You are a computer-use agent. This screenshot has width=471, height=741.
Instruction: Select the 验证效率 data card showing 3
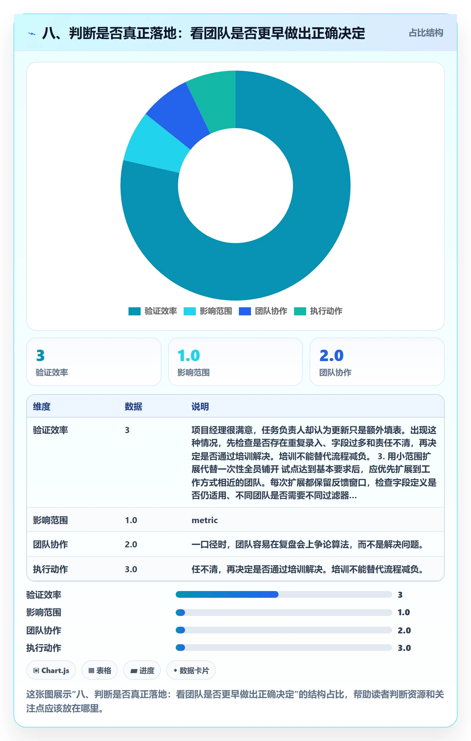[x=94, y=362]
